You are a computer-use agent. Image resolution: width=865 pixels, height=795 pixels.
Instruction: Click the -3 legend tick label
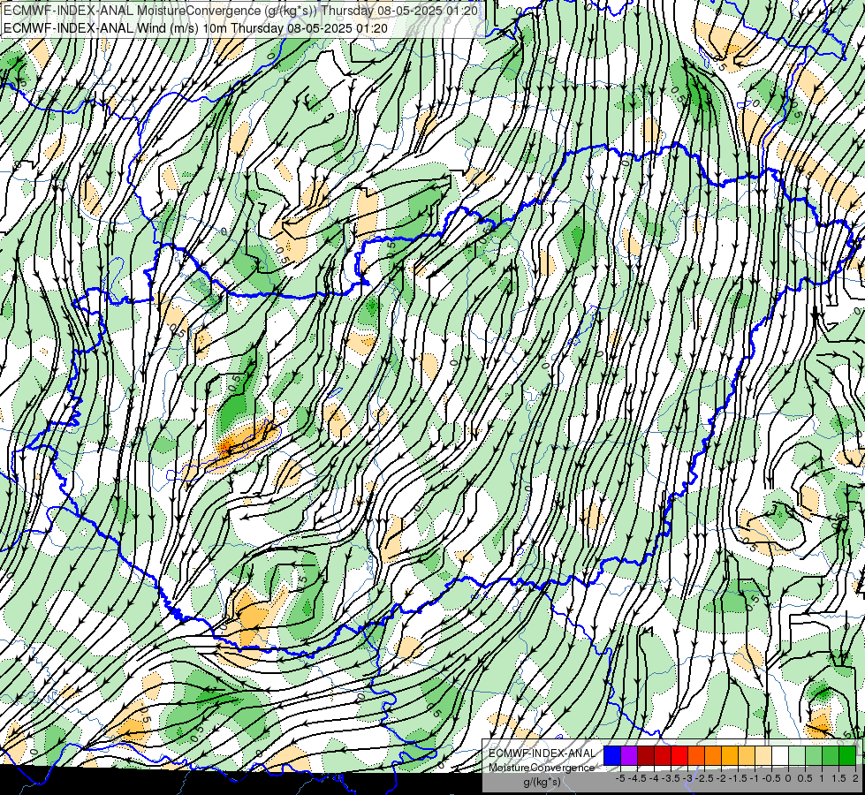[688, 778]
